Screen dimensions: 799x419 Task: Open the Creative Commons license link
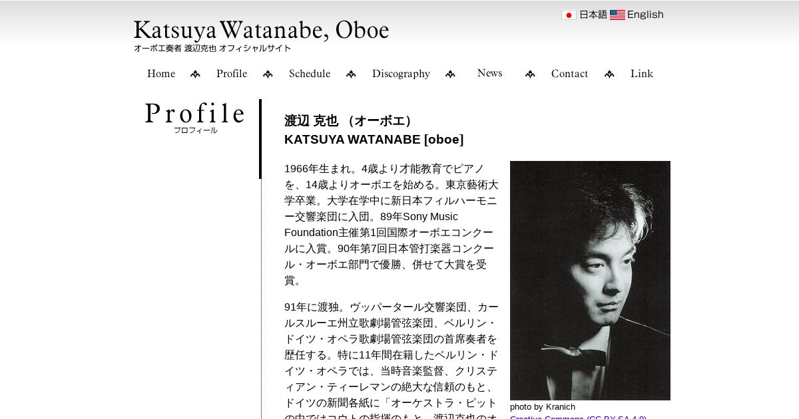[x=578, y=417]
